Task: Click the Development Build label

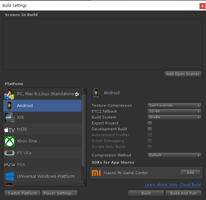Action: coord(109,129)
